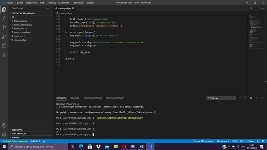
Task: Change encoding via UTF-8 status item
Action: 234,141
